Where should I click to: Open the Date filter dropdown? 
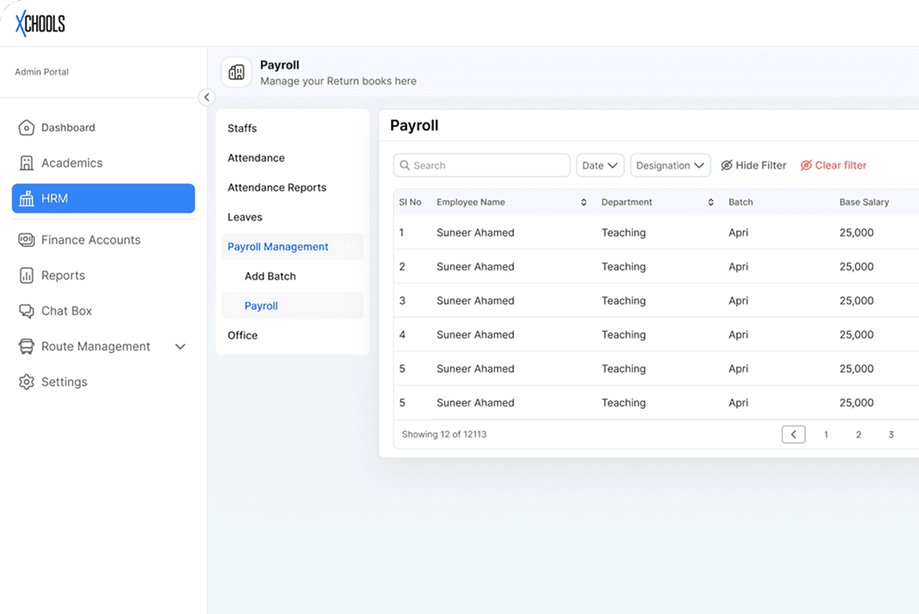click(600, 166)
